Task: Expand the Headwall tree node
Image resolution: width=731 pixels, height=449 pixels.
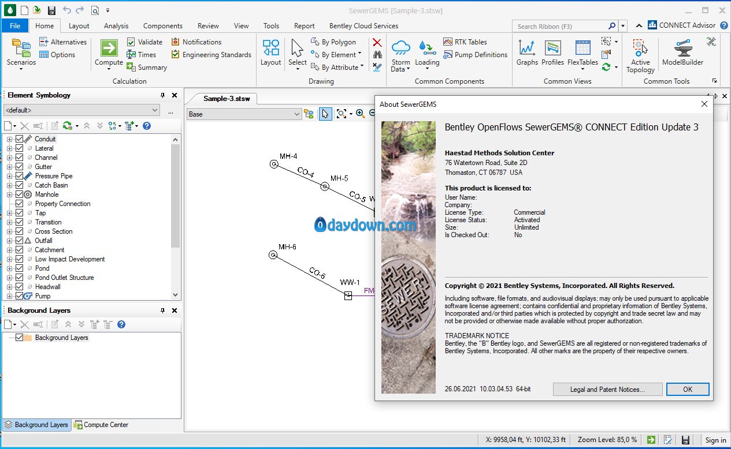Action: [9, 287]
